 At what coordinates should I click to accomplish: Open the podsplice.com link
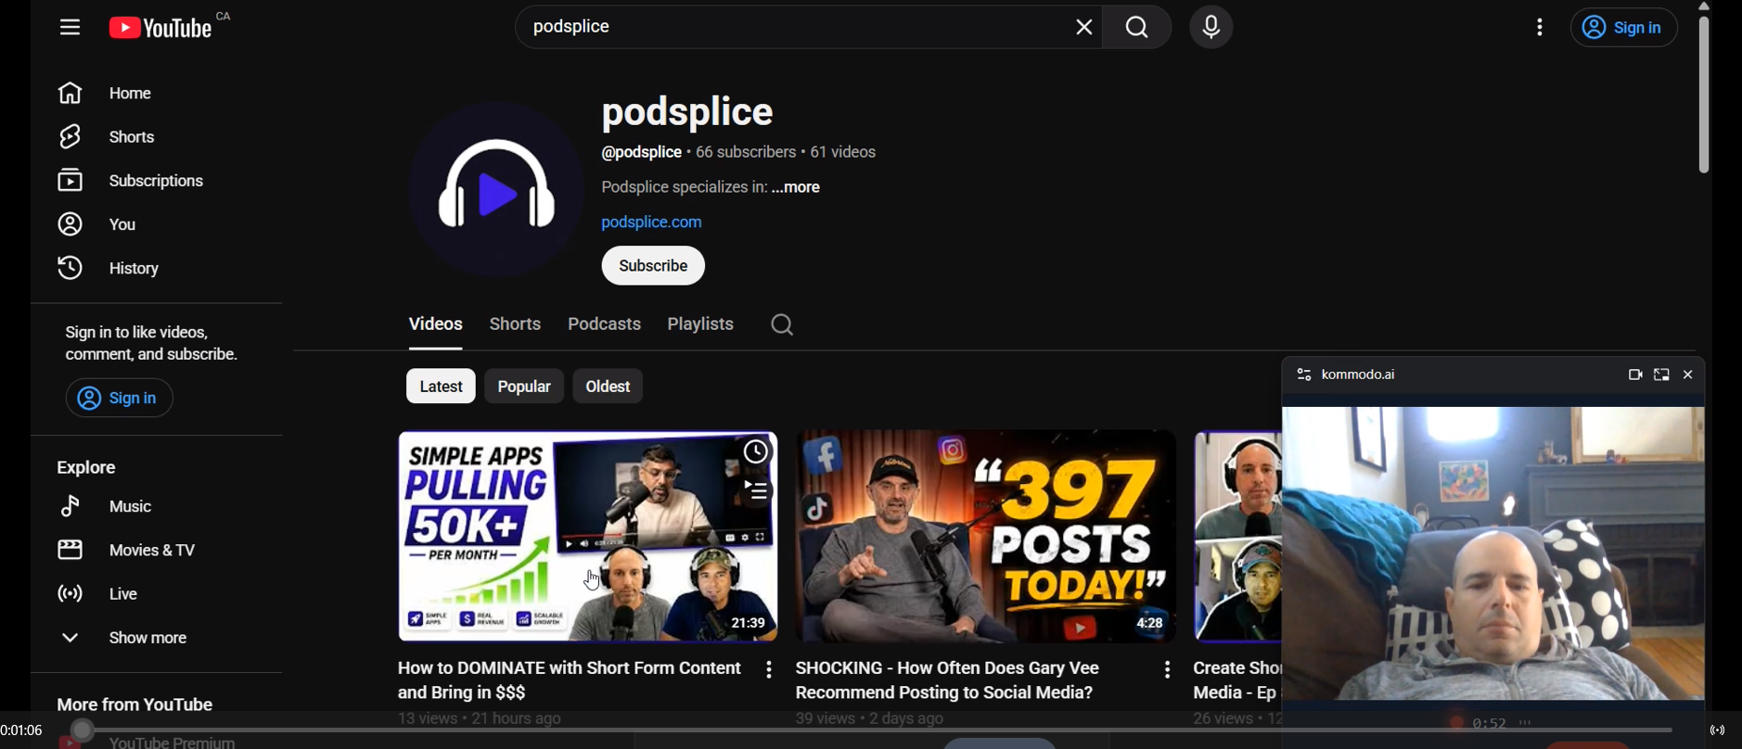coord(652,223)
